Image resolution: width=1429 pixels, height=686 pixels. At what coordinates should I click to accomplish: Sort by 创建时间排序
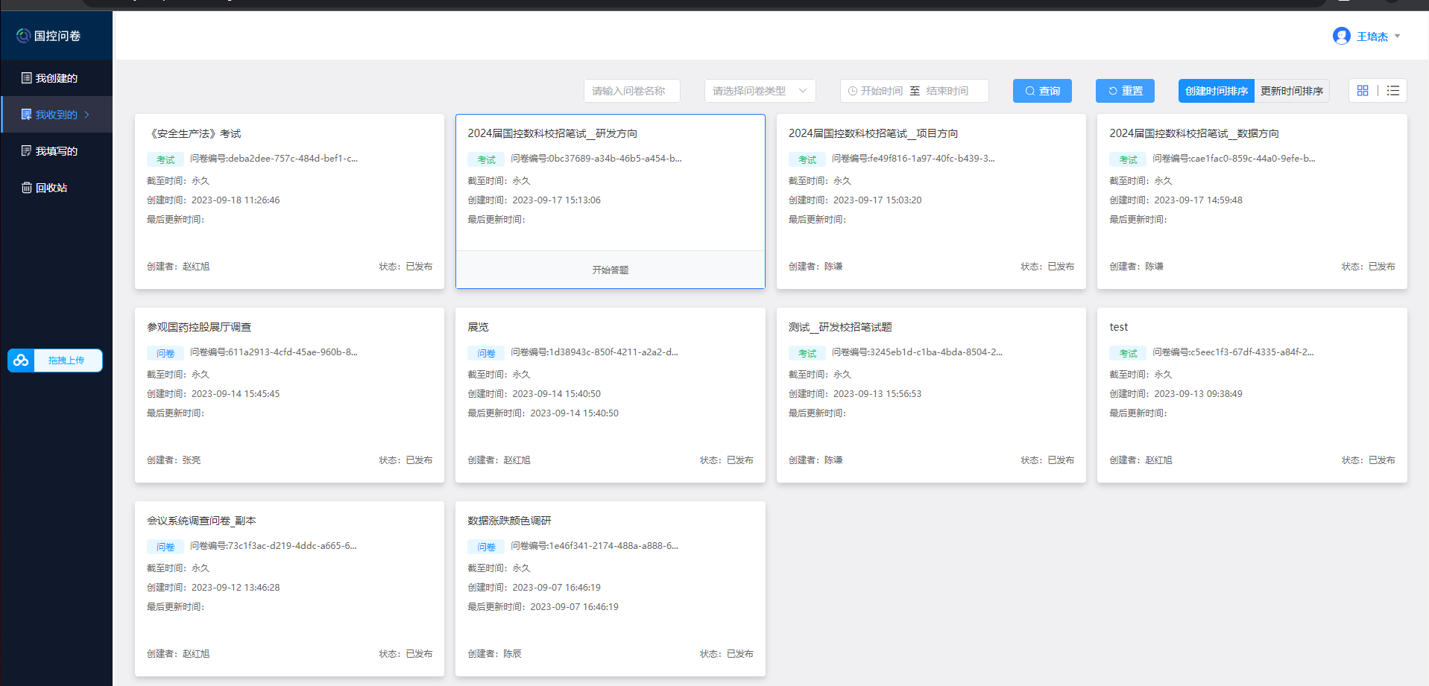point(1217,91)
